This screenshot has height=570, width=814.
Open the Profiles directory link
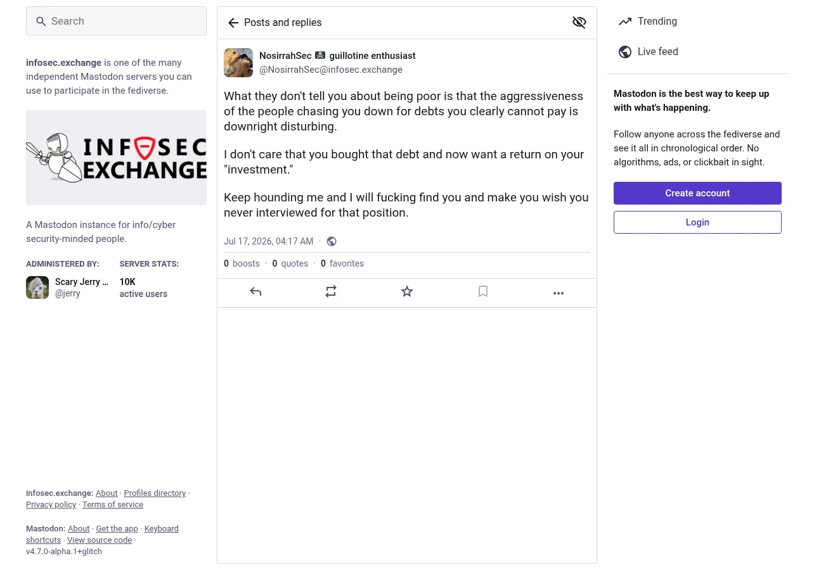155,493
